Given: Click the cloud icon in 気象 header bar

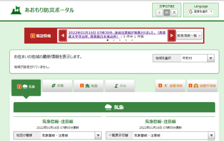Looking at the screenshot, I should pos(108,107).
